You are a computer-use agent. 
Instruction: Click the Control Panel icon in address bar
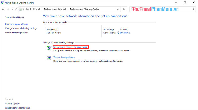click(x=21, y=9)
